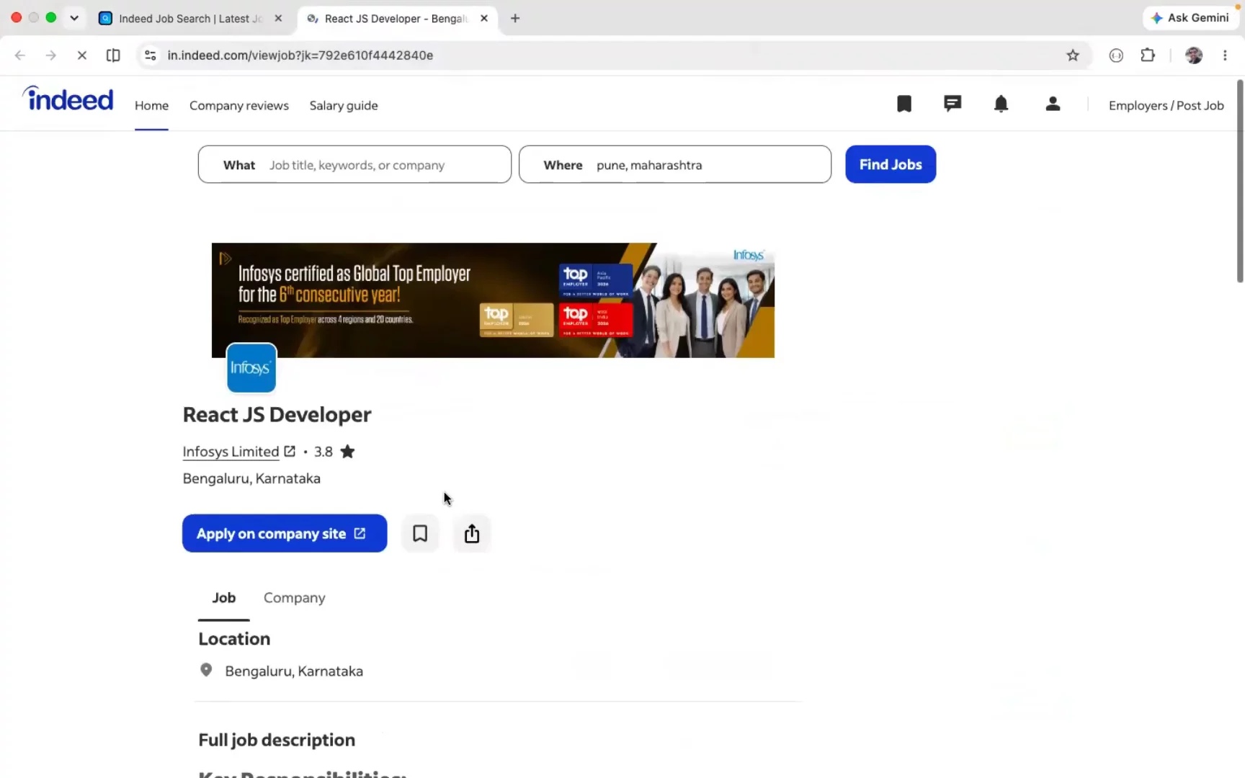Focus the What job title input field

point(354,164)
